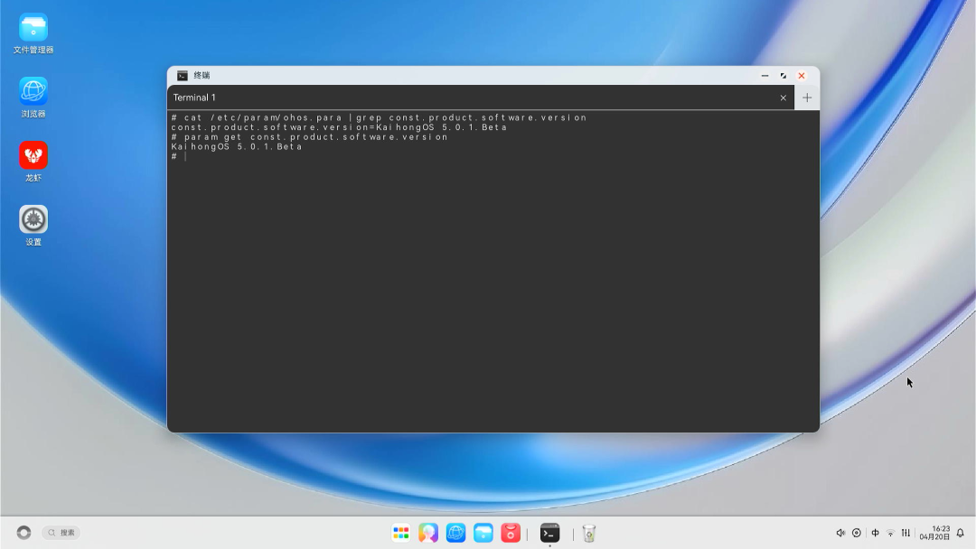This screenshot has height=549, width=976.
Task: Click the 'param get const.product.software.version' command line
Action: (x=309, y=136)
